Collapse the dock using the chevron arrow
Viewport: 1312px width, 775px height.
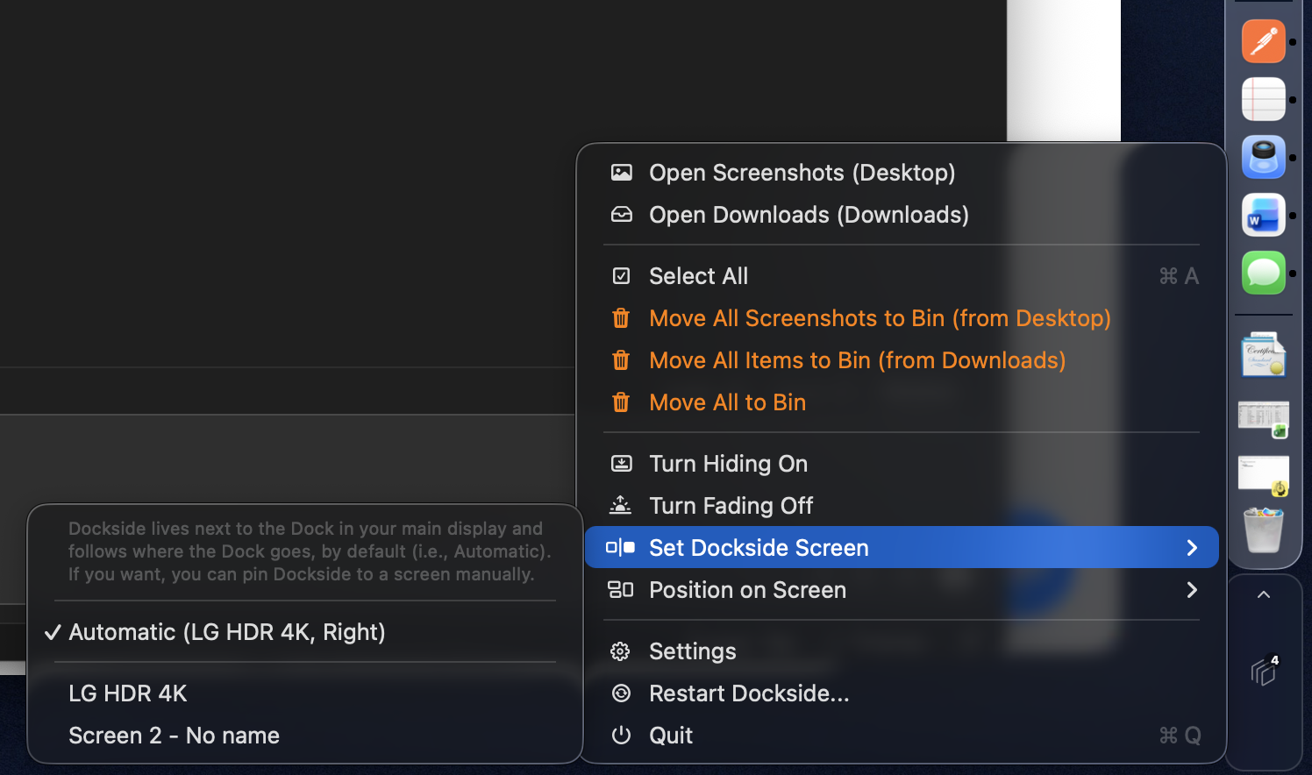[1263, 594]
